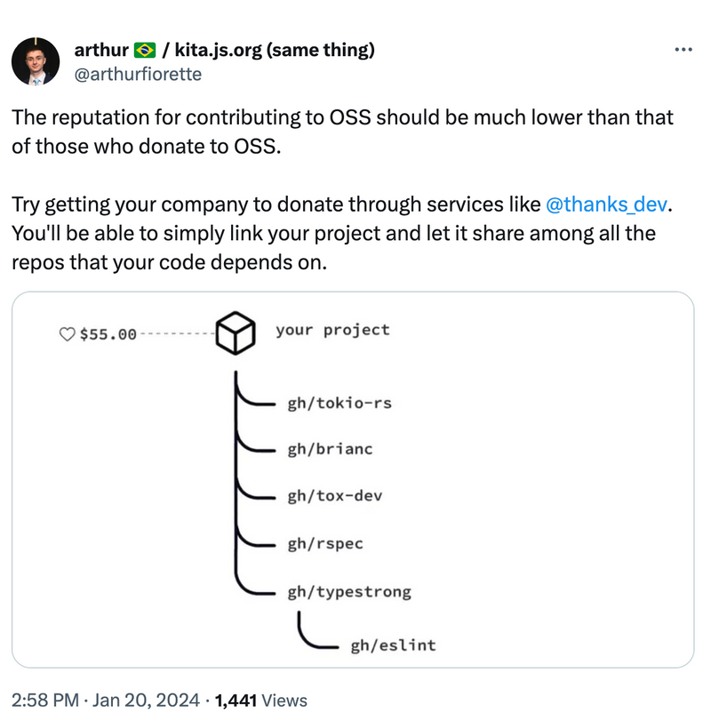Viewport: 711px width, 721px height.
Task: Select the gh/tox-dev tree entry
Action: click(334, 496)
